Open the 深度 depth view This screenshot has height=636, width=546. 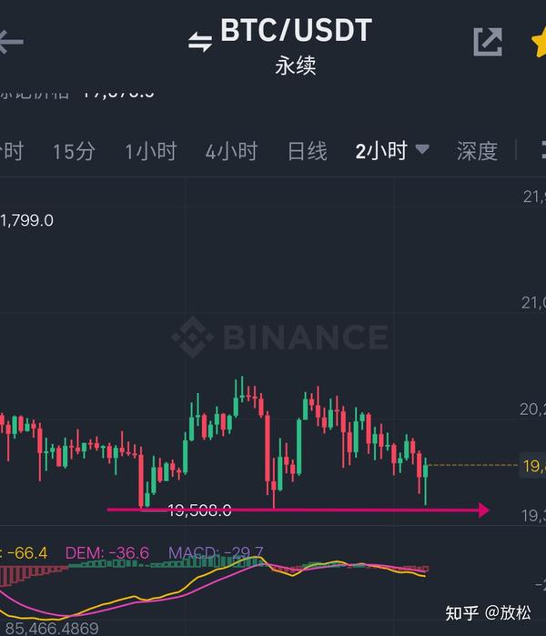477,151
